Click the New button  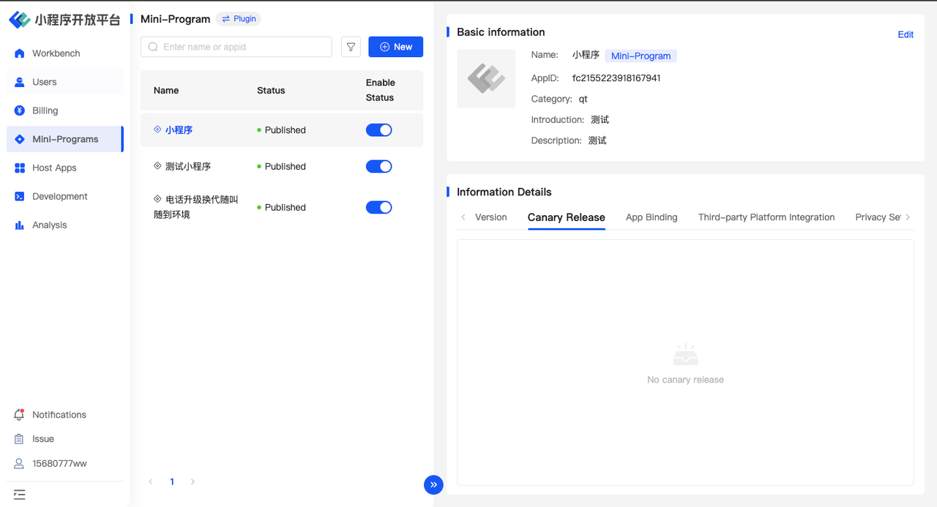[x=395, y=47]
